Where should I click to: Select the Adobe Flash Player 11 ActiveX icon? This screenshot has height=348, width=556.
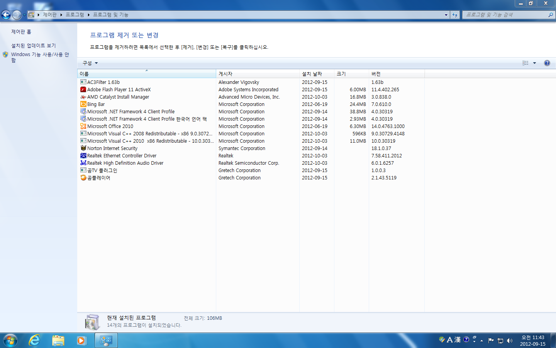[x=83, y=89]
